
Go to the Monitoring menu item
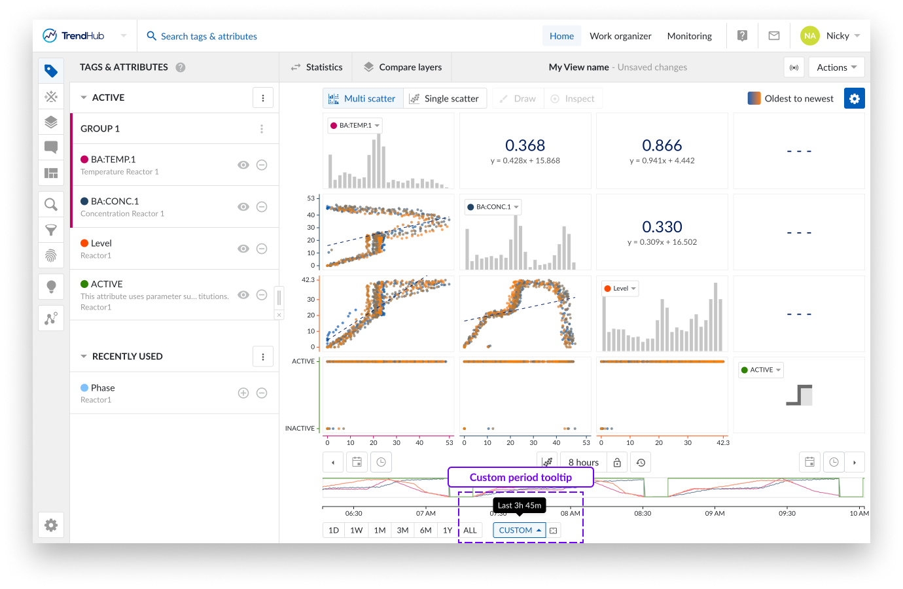(x=689, y=36)
